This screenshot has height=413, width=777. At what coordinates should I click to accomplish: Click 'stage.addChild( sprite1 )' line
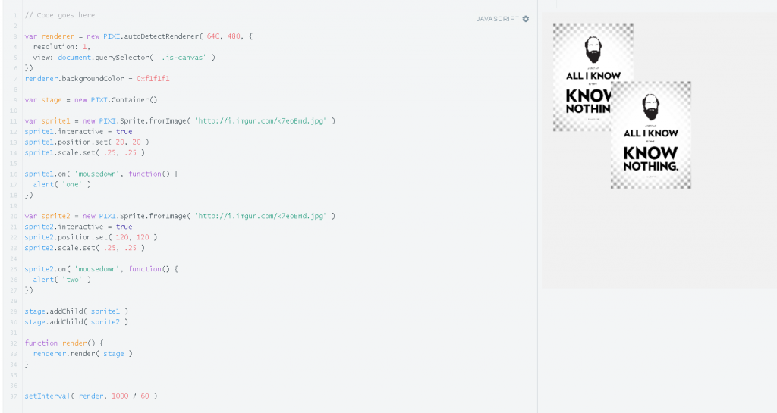(77, 311)
